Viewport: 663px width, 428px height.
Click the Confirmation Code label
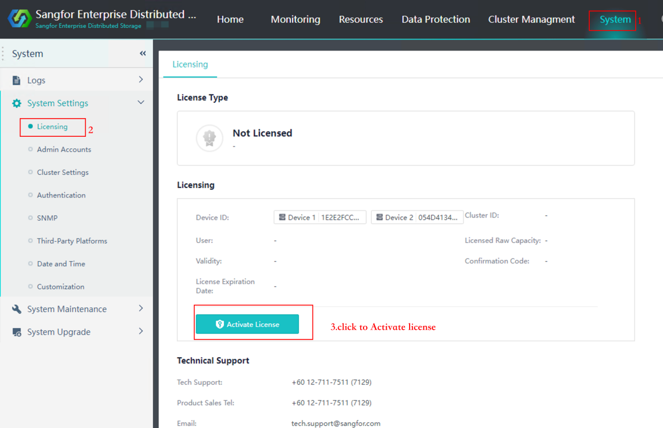497,261
